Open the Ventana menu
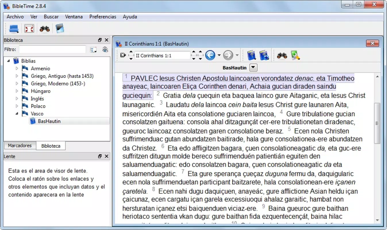Image resolution: width=387 pixels, height=230 pixels. coord(74,17)
